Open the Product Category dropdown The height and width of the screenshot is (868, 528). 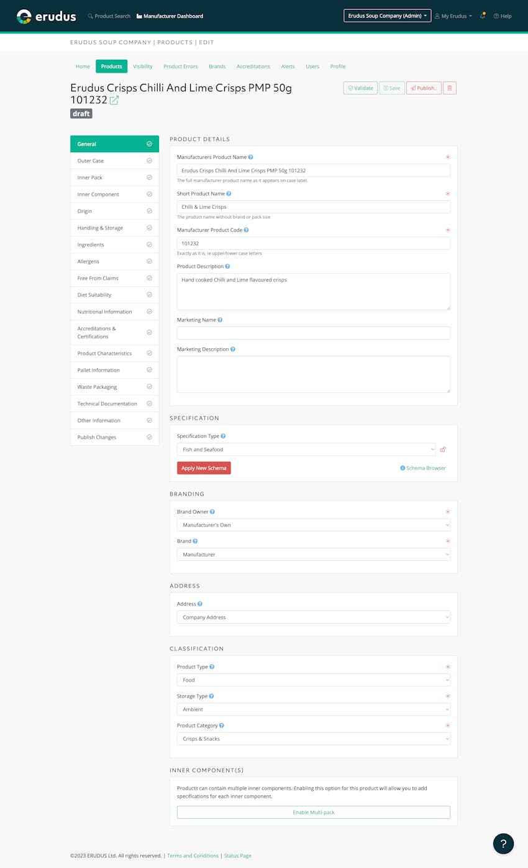tap(314, 739)
